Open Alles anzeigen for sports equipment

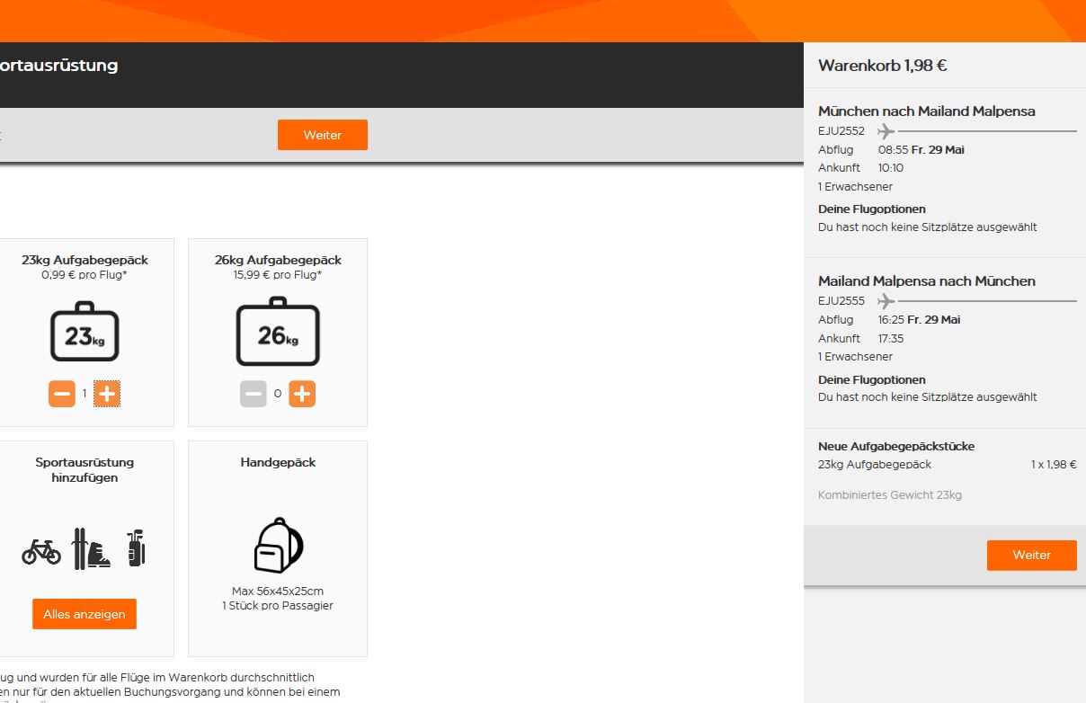point(85,614)
